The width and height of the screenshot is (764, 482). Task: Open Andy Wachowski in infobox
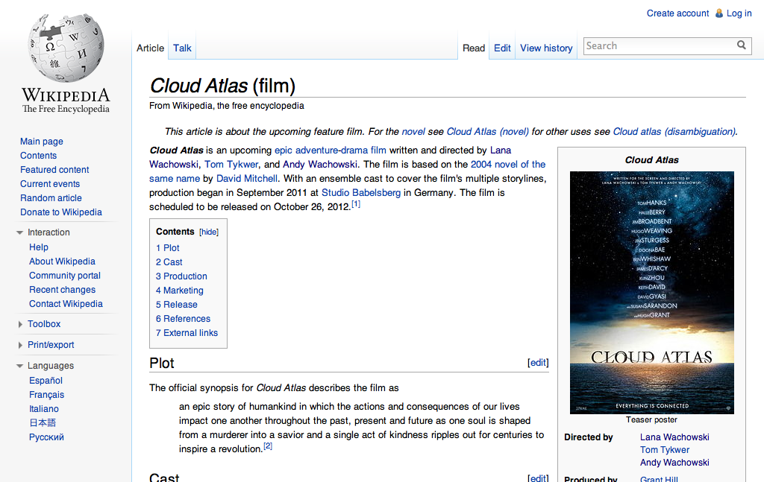click(674, 463)
